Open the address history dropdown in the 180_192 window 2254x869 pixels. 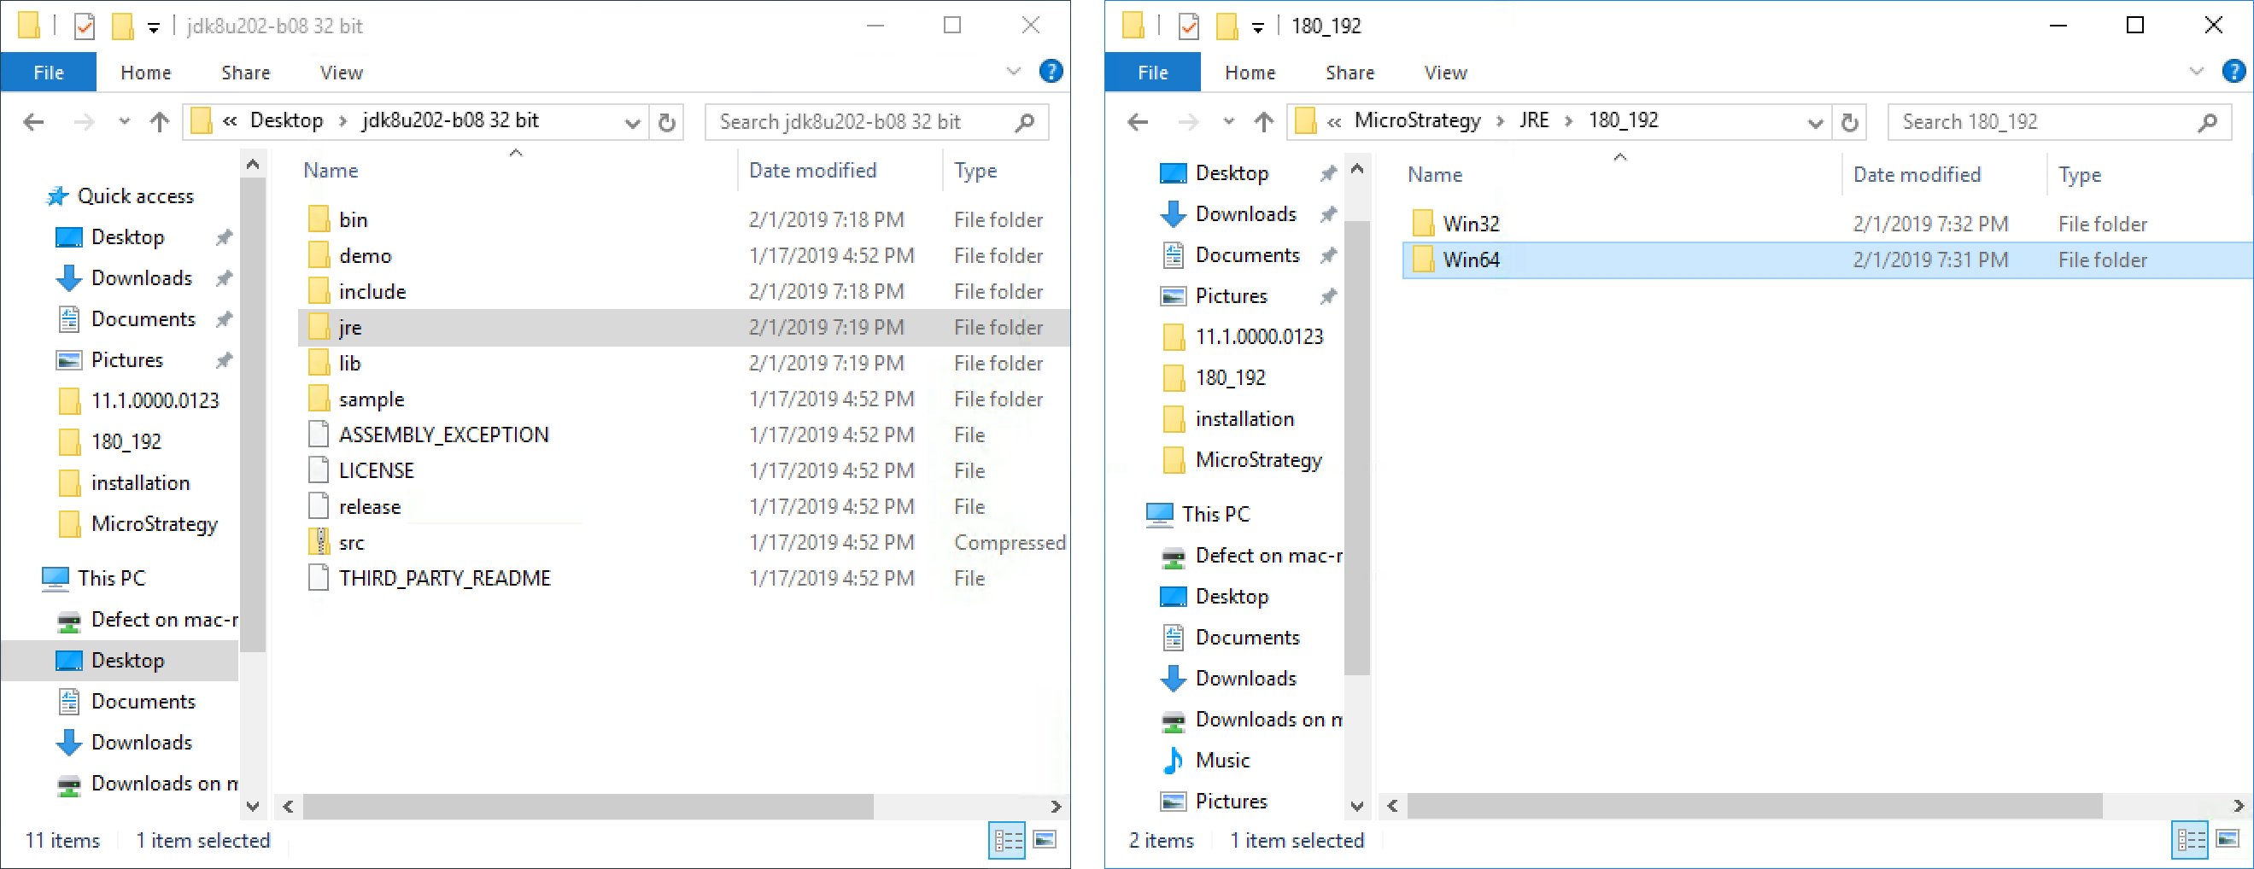point(1814,122)
